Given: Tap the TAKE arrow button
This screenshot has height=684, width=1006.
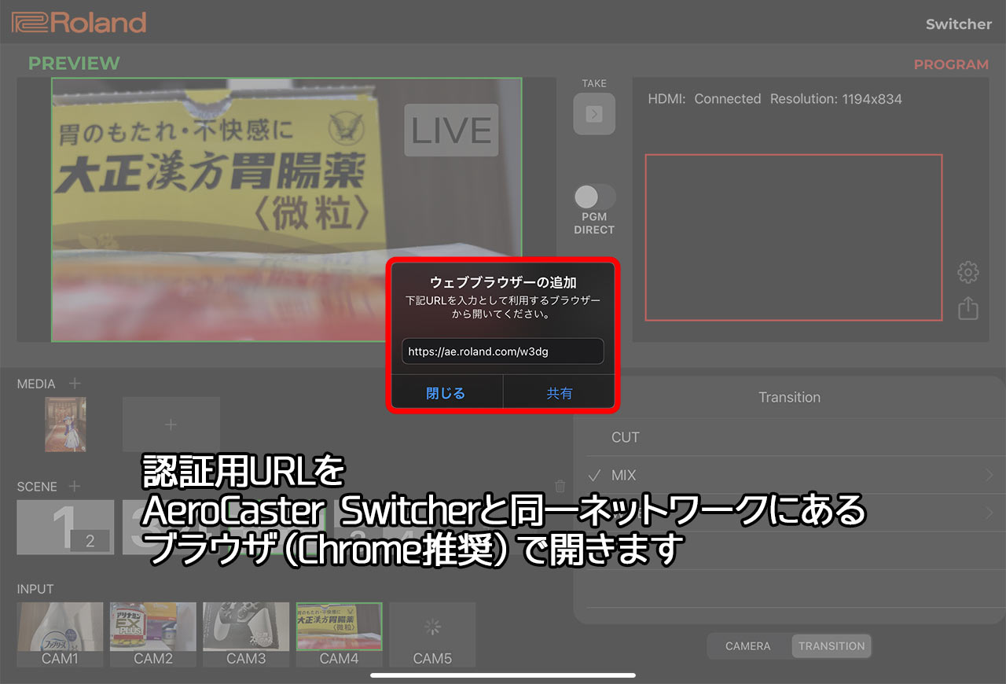Looking at the screenshot, I should [x=594, y=114].
